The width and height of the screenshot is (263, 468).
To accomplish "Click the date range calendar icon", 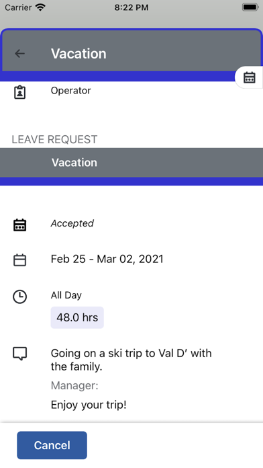I will (19, 260).
